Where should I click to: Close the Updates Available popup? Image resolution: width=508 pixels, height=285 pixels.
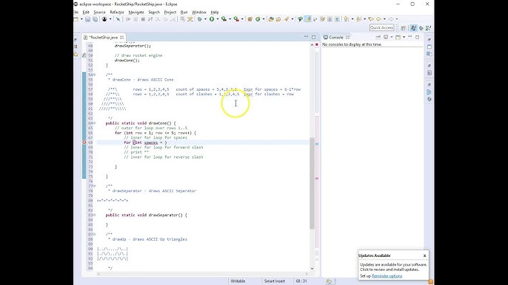tap(424, 255)
